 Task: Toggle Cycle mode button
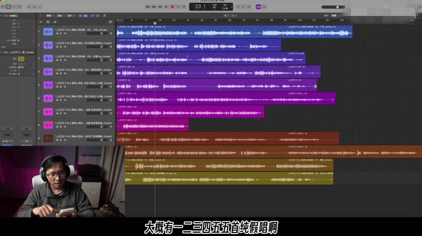point(184,7)
